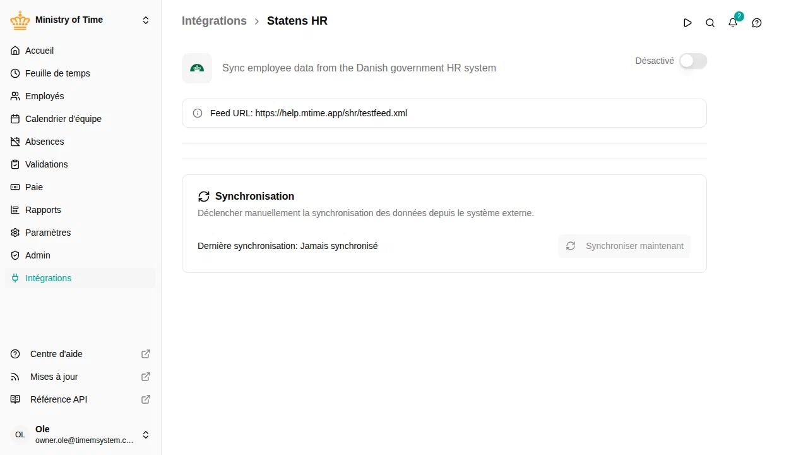Click the gear icon for Paramètres
The height and width of the screenshot is (455, 808).
pos(15,233)
